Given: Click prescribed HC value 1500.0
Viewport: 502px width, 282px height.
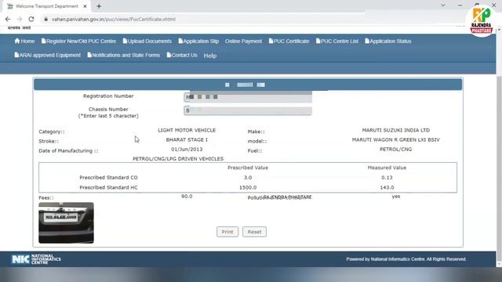Looking at the screenshot, I should tap(248, 187).
